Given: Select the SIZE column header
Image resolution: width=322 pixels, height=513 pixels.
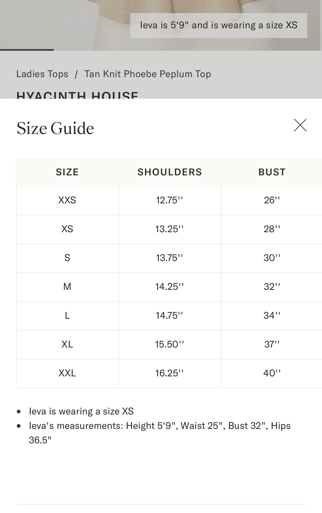Looking at the screenshot, I should 67,172.
